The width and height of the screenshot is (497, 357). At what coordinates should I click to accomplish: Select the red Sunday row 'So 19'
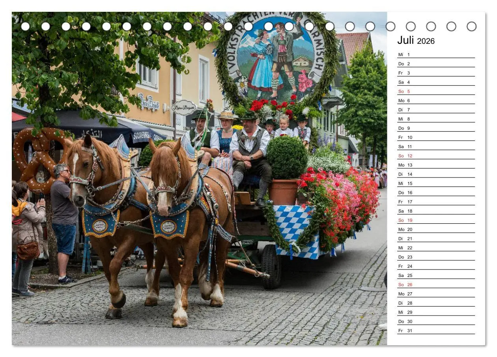pos(436,220)
